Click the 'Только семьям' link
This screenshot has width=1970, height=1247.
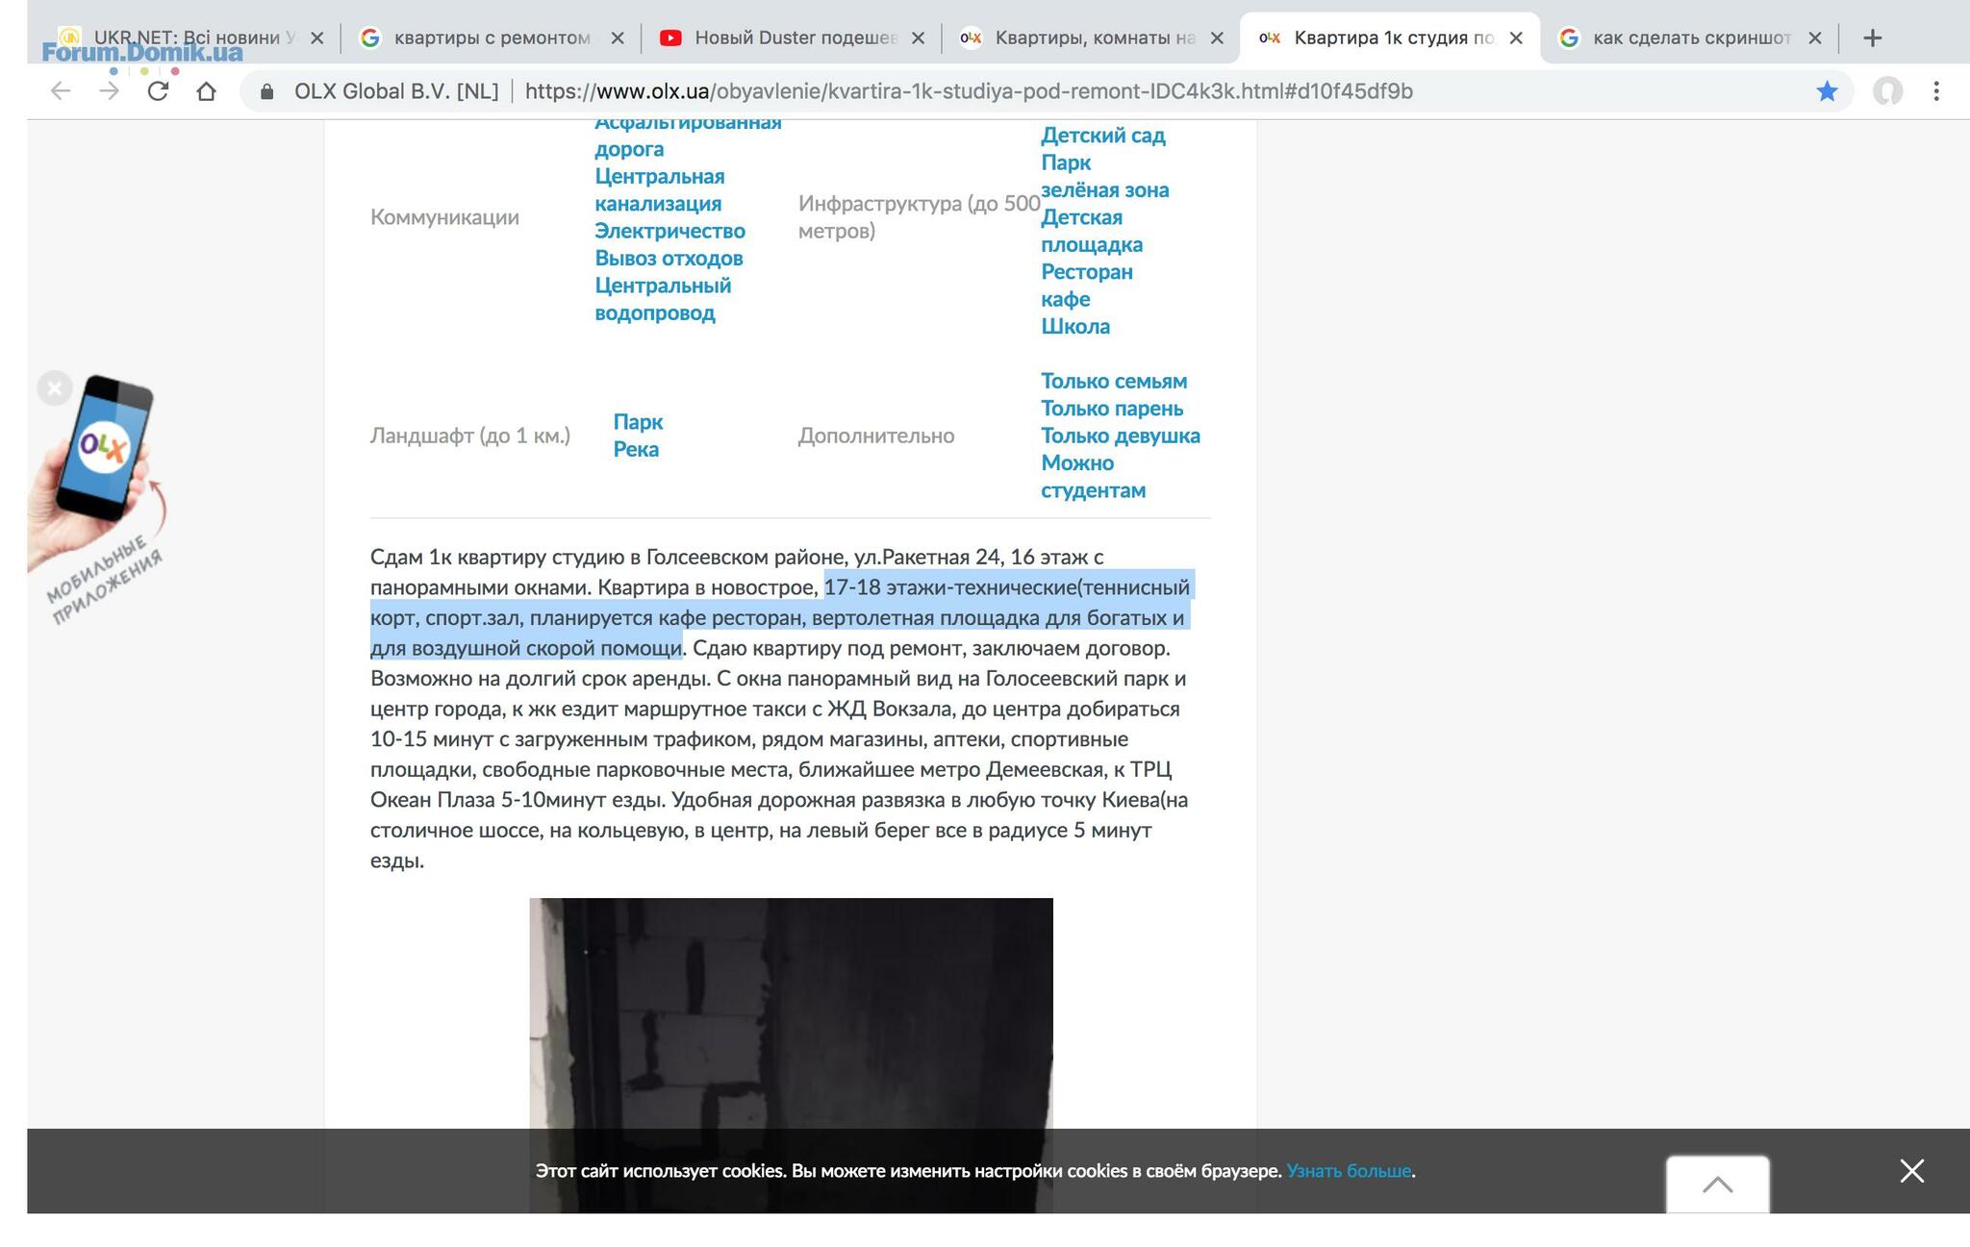coord(1114,381)
